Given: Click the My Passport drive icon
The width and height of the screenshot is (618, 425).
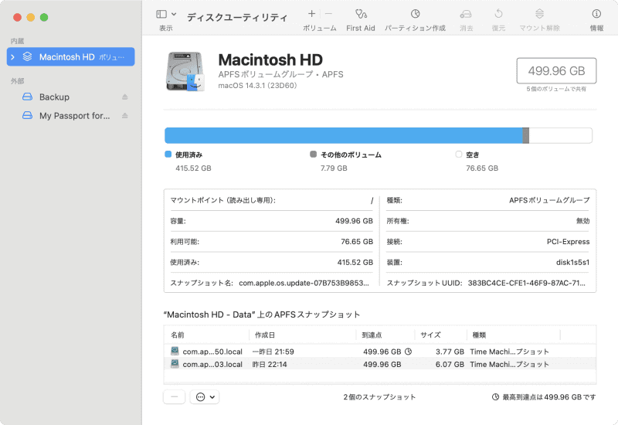Looking at the screenshot, I should [27, 115].
